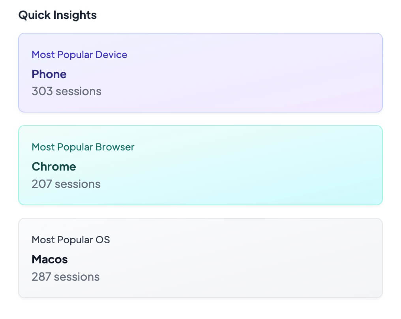401x319 pixels.
Task: Select the Phone device name
Action: (49, 74)
